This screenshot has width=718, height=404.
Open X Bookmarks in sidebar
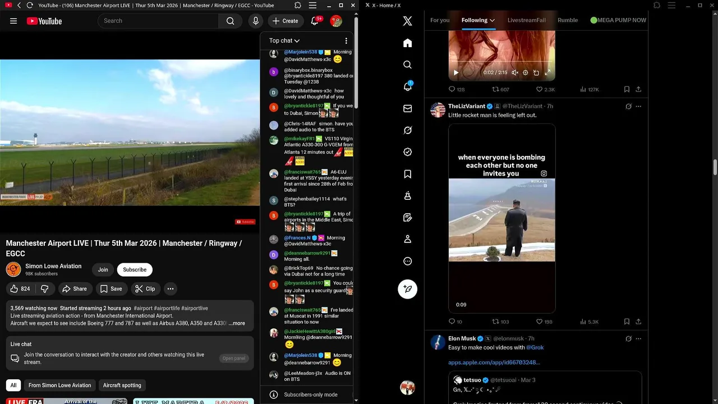(x=408, y=174)
